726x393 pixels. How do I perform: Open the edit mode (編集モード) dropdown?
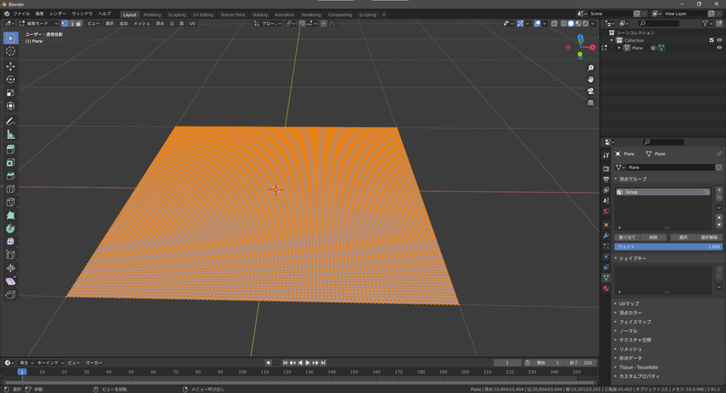(x=39, y=24)
